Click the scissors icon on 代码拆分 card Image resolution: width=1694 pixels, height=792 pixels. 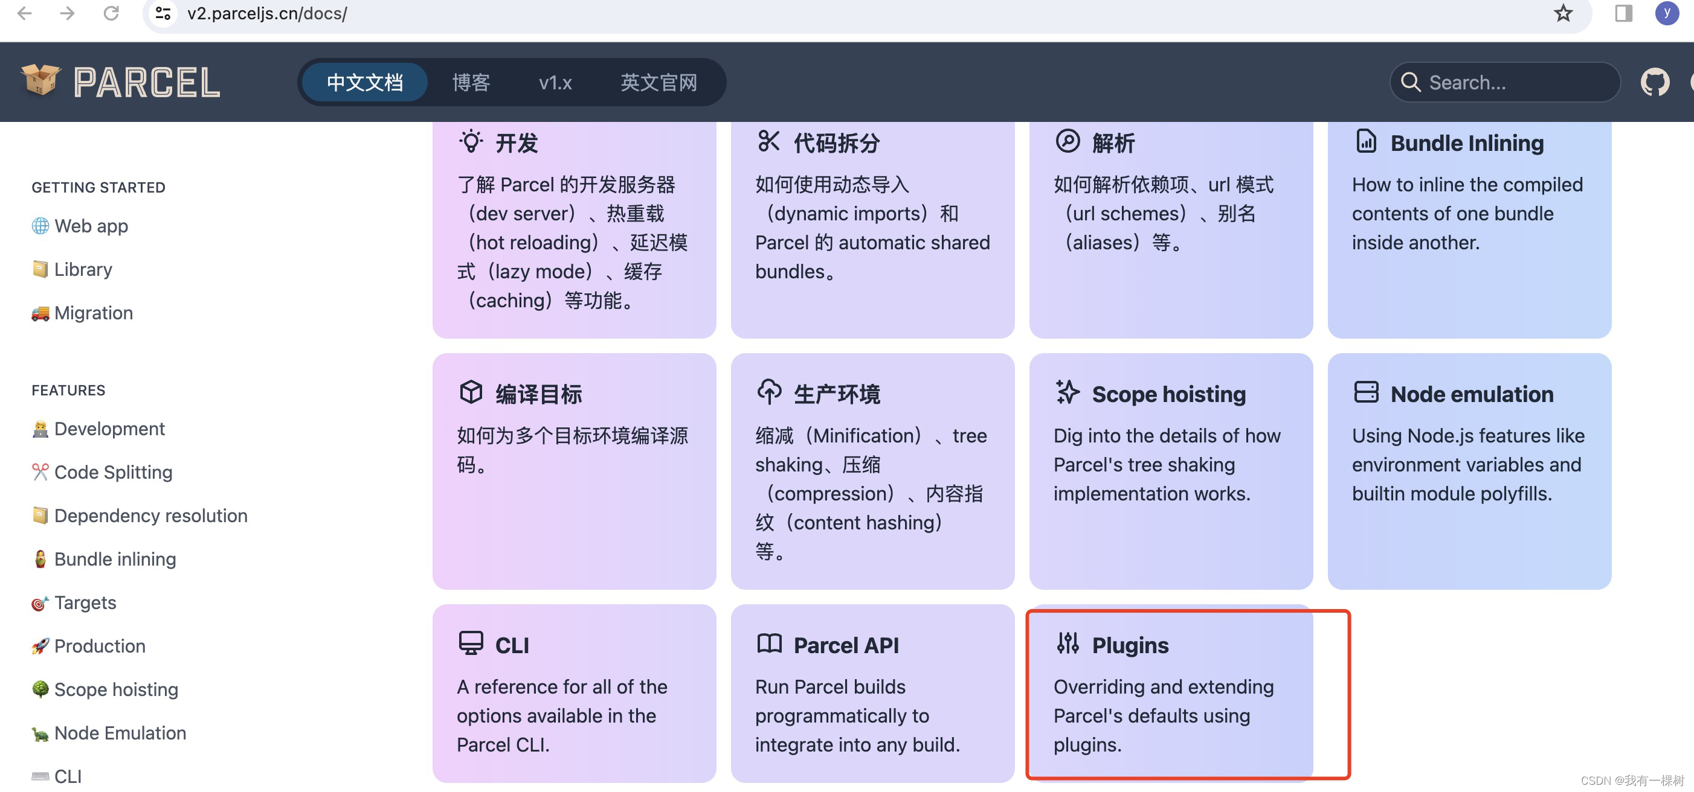(x=768, y=141)
